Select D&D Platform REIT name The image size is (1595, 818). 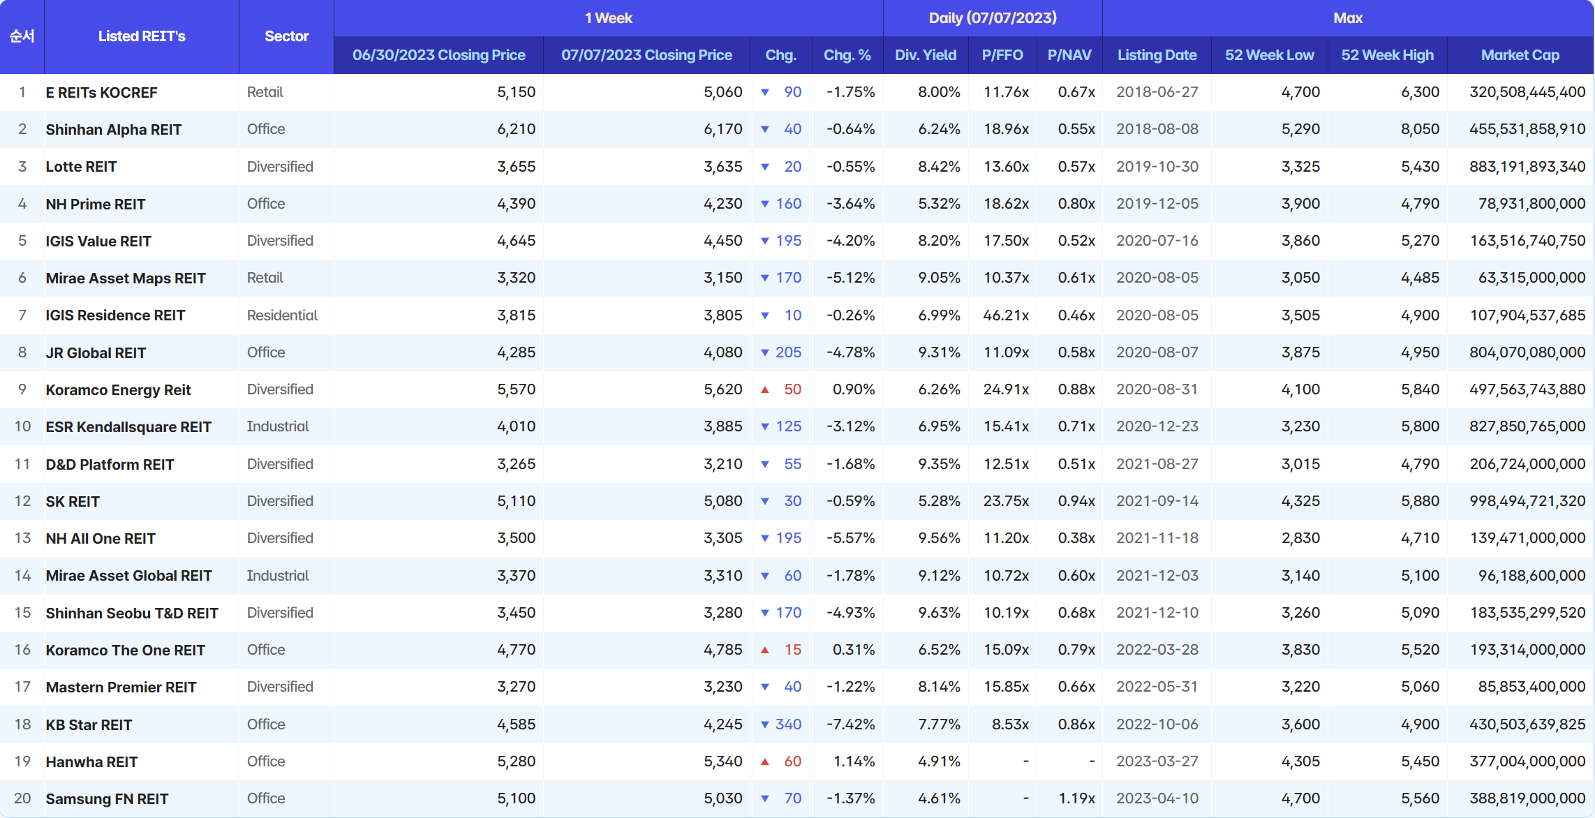[110, 464]
